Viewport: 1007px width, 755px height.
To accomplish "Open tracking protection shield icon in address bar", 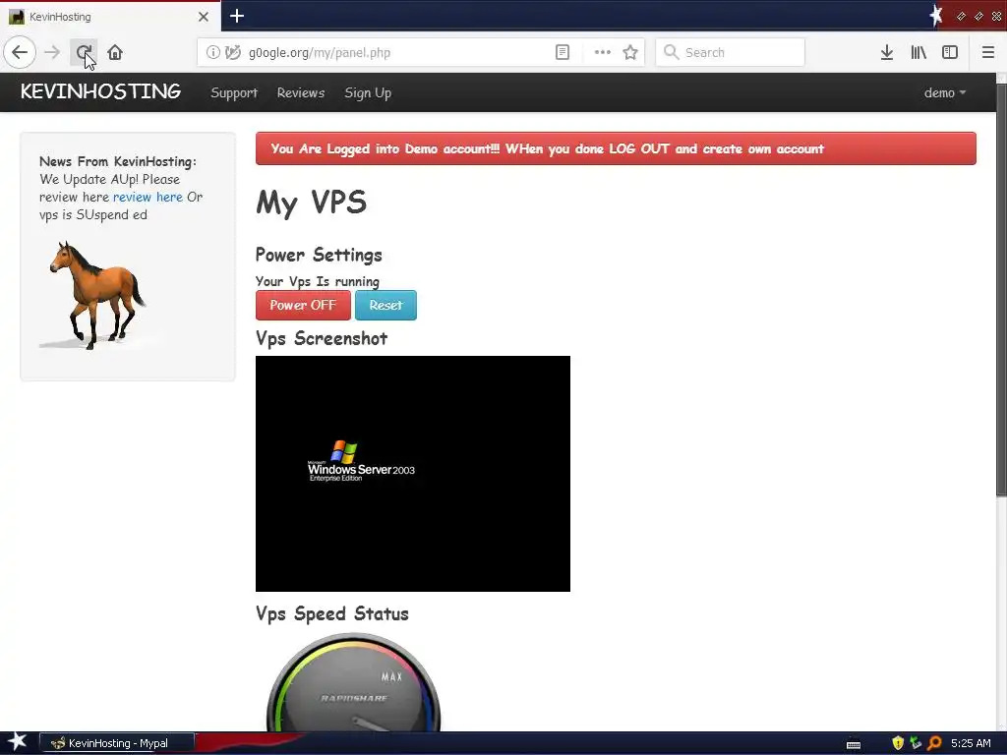I will point(233,53).
